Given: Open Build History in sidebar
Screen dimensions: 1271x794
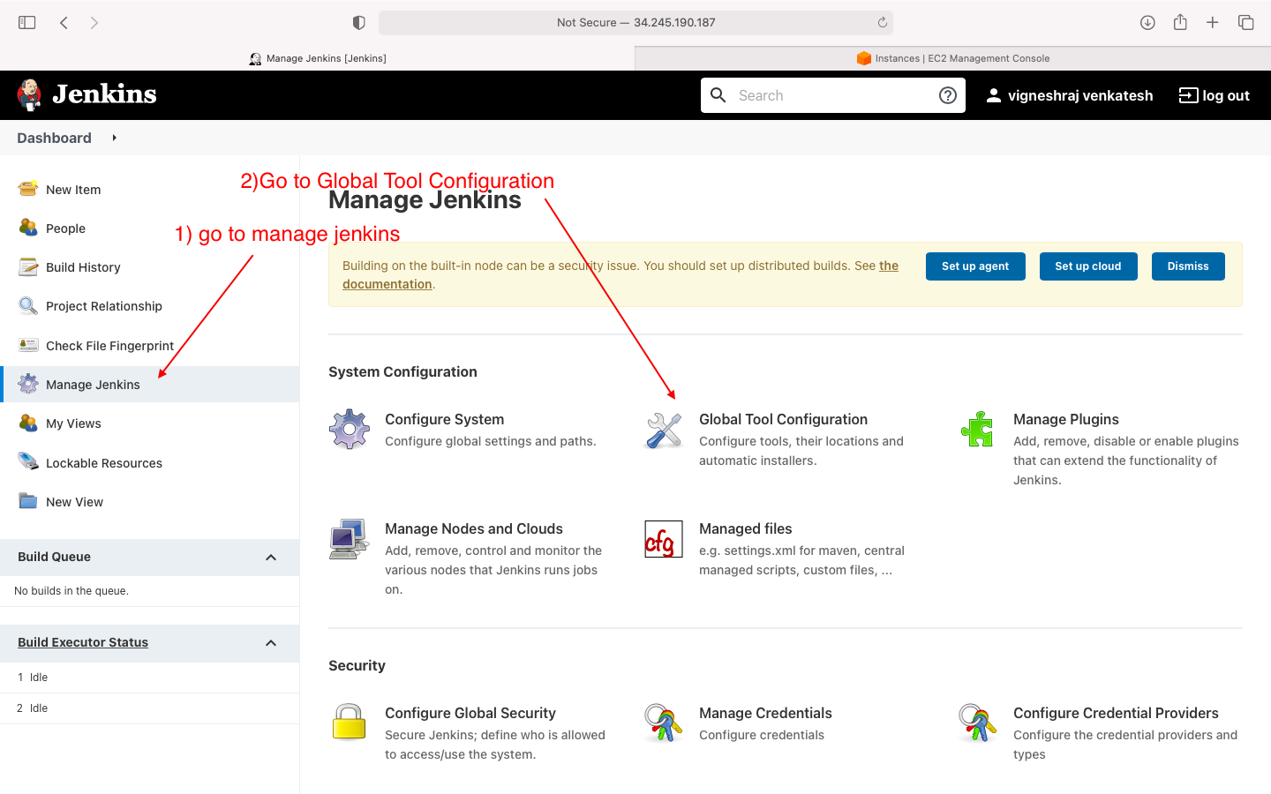Looking at the screenshot, I should click(x=83, y=266).
